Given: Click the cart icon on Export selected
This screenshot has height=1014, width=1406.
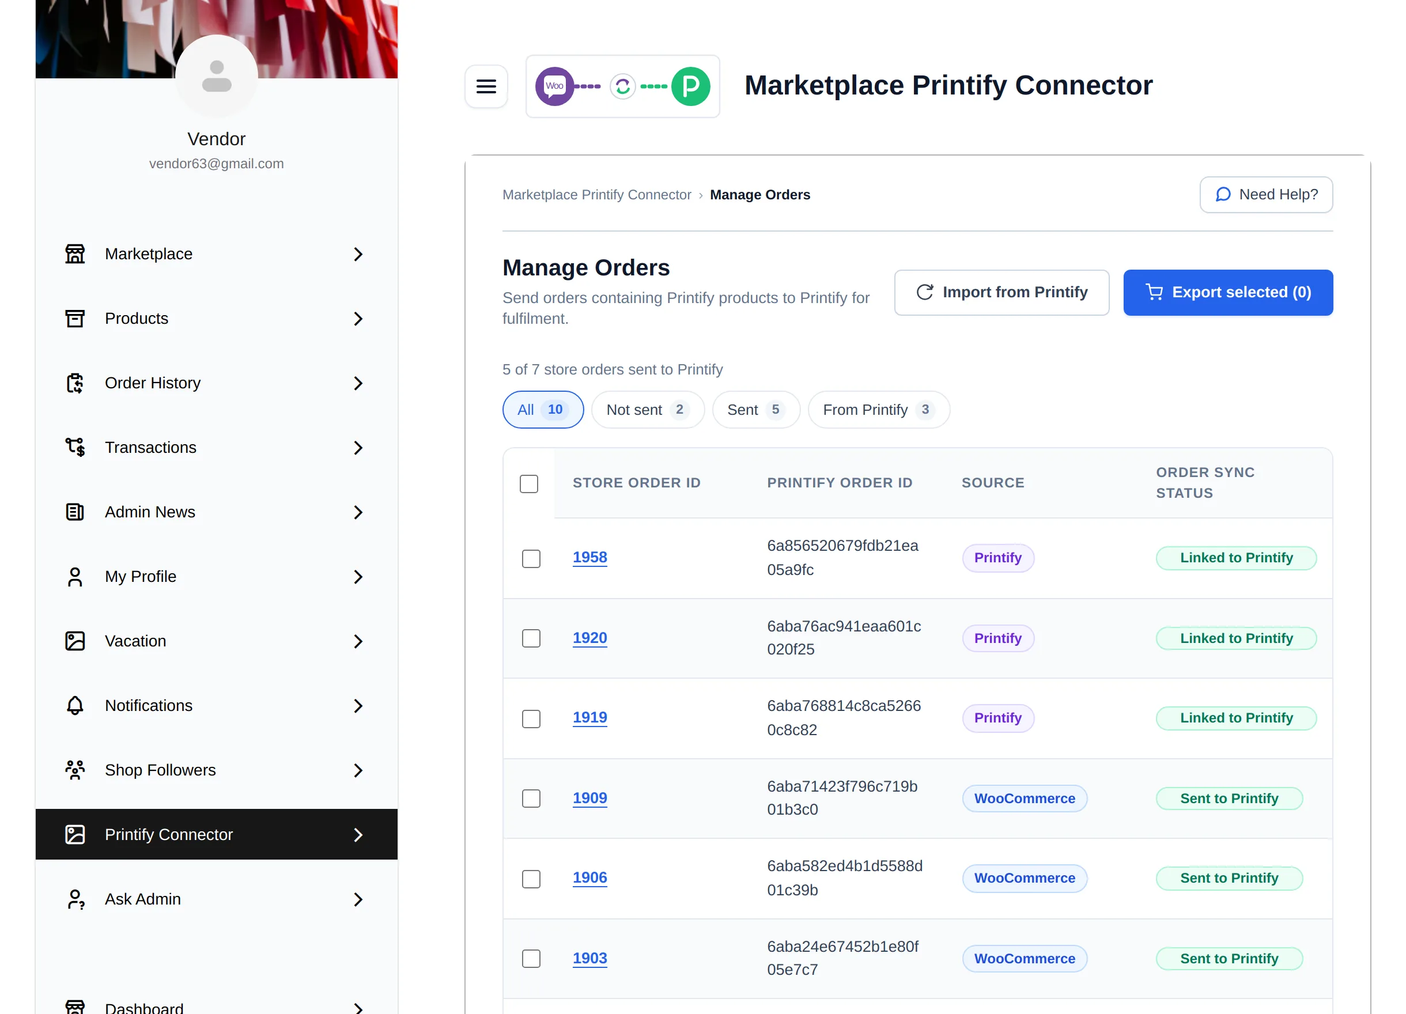Looking at the screenshot, I should [x=1154, y=292].
